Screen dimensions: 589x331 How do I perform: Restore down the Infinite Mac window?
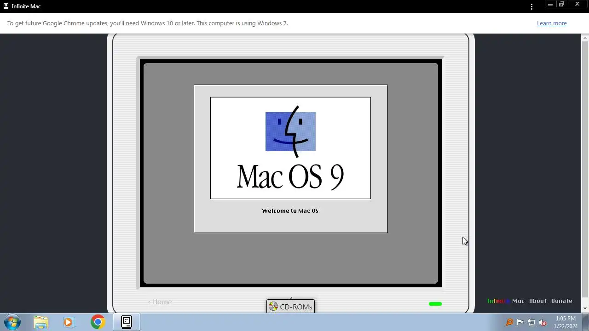561,4
